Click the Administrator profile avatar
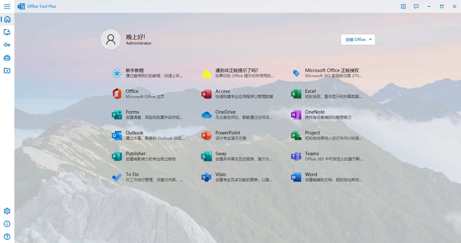Image resolution: width=461 pixels, height=243 pixels. [x=111, y=39]
